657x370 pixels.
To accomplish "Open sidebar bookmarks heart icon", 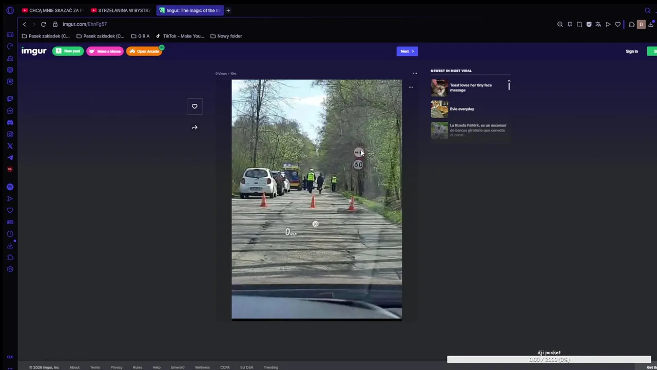I will coord(10,210).
